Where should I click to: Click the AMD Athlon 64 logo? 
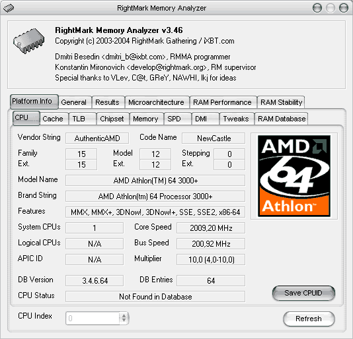pos(294,176)
